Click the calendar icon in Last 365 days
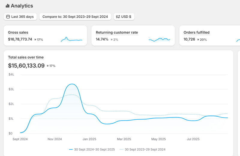240x156 pixels. coord(8,17)
